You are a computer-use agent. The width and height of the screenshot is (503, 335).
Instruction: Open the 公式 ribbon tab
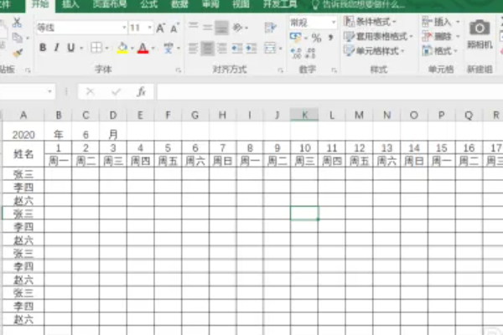coord(149,4)
